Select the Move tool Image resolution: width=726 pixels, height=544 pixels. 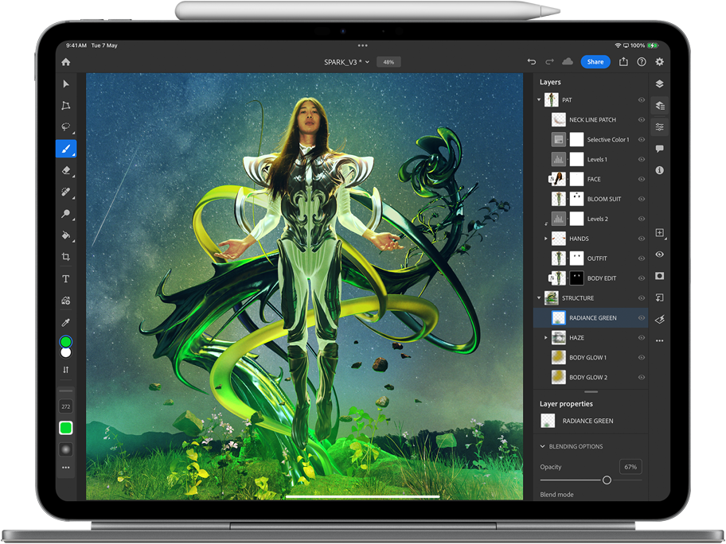pyautogui.click(x=66, y=84)
